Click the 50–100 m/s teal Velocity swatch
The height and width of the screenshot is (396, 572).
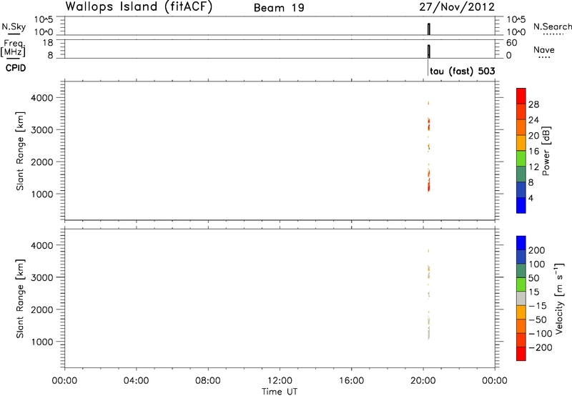point(521,271)
